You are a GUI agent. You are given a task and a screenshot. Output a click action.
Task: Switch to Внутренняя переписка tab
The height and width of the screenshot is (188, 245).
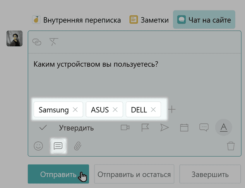77,20
